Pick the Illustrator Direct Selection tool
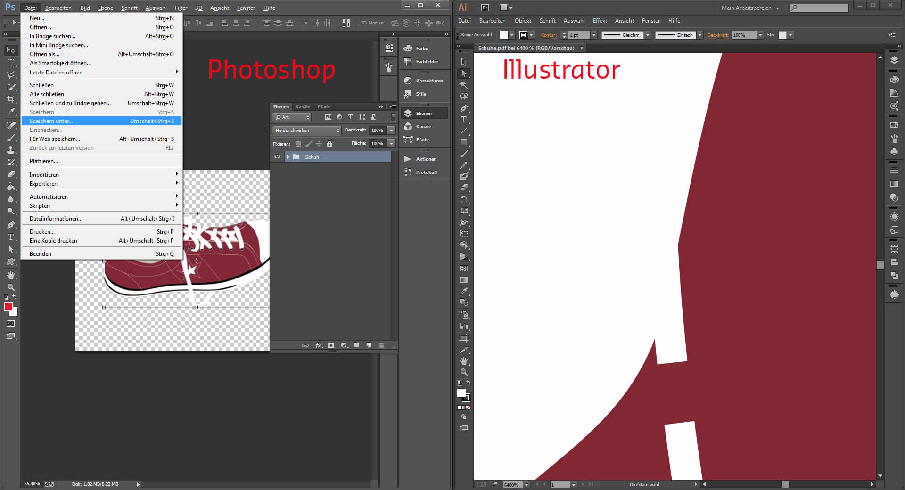 [464, 73]
